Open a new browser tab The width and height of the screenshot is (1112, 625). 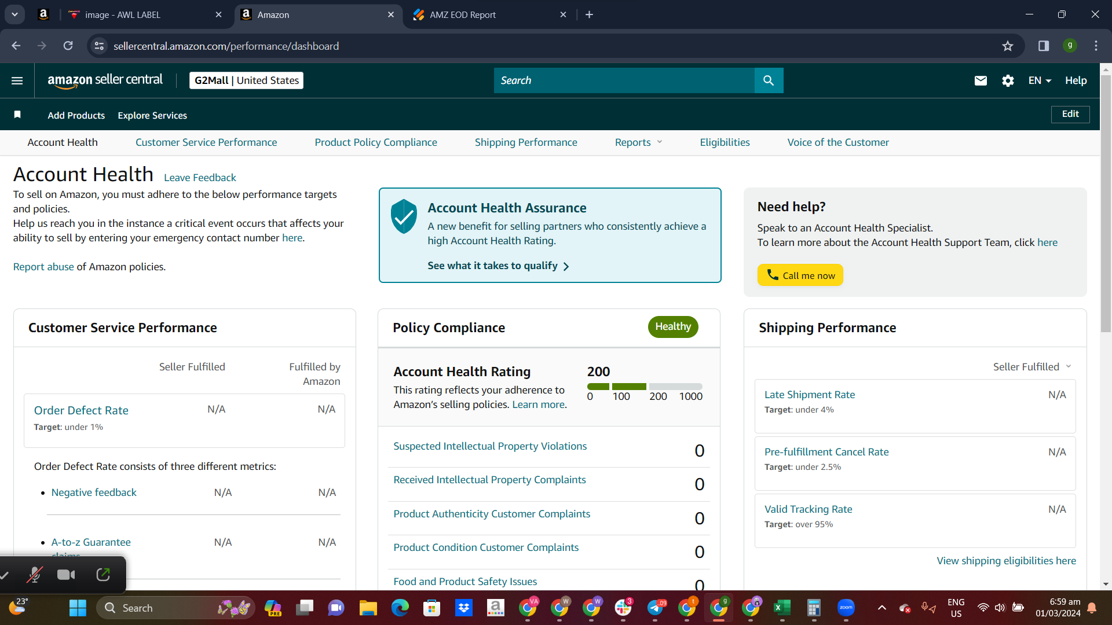(x=589, y=14)
